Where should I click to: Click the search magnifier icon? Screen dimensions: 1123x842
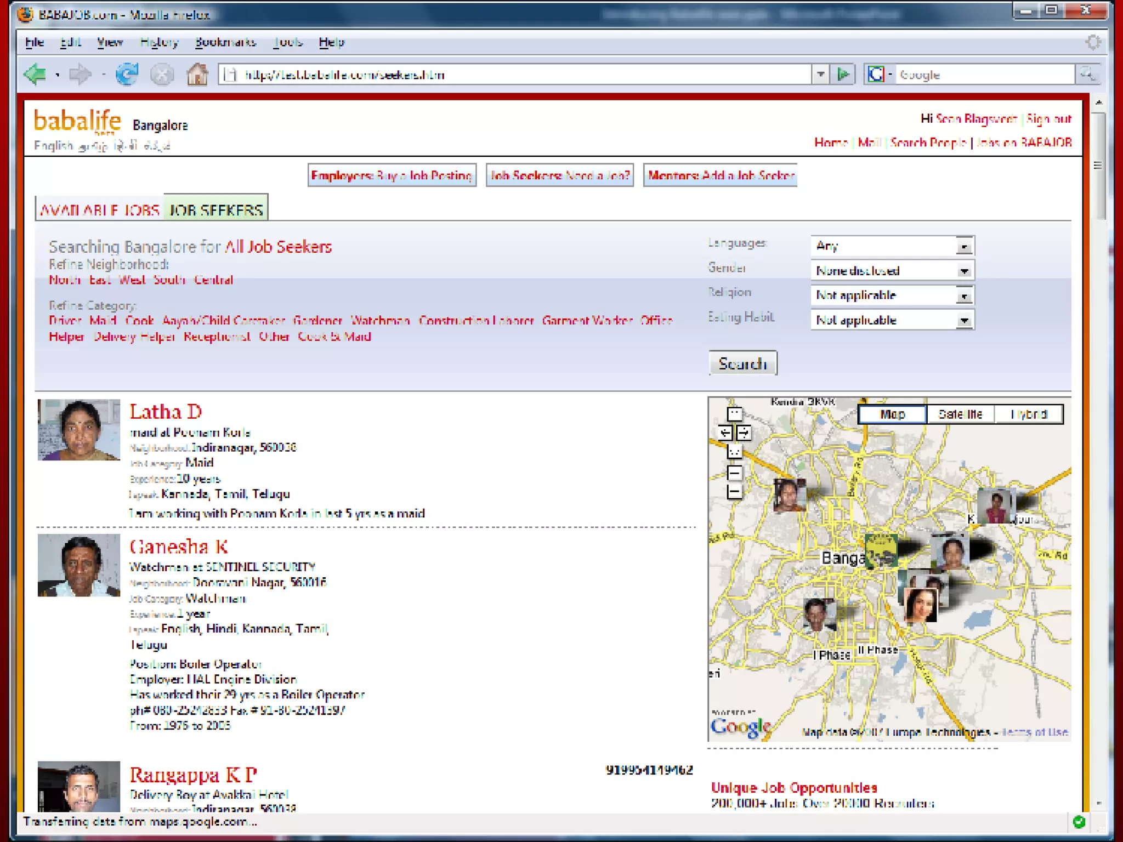tap(1087, 74)
